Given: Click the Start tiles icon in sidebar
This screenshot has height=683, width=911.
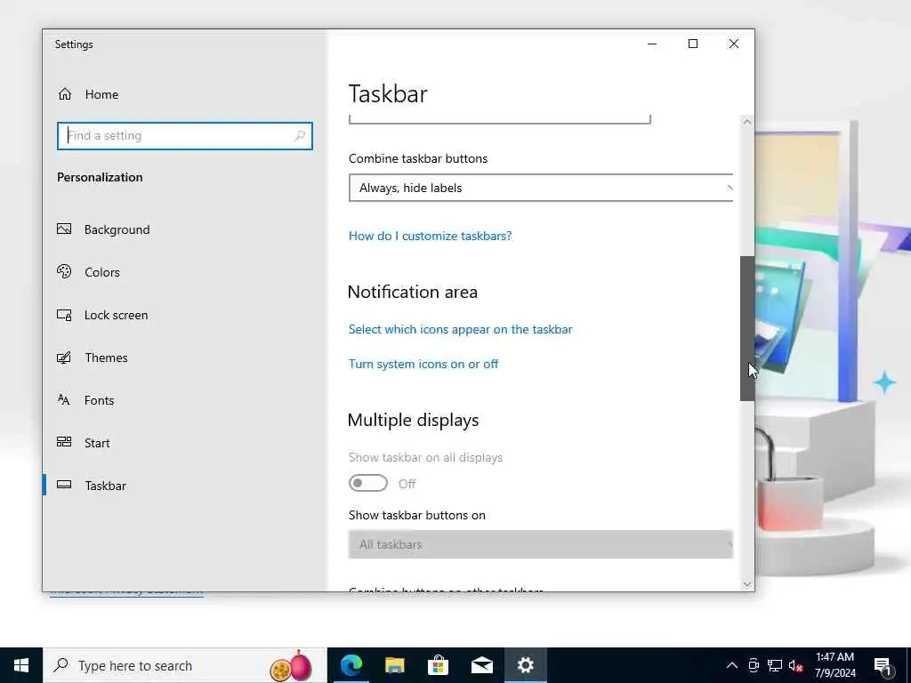Looking at the screenshot, I should click(x=64, y=442).
